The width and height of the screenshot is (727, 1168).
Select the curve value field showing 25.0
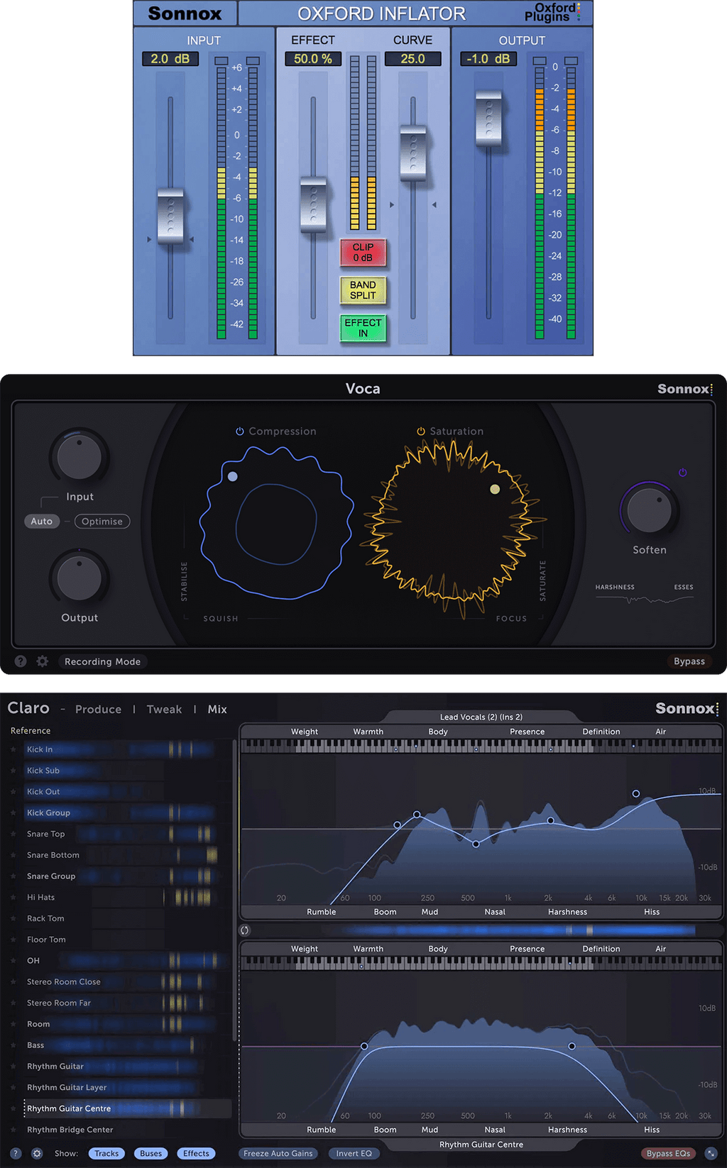coord(413,59)
